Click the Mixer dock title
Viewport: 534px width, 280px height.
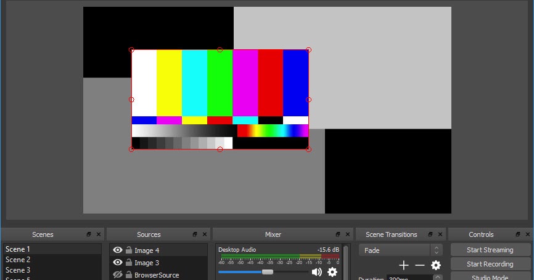(x=273, y=234)
